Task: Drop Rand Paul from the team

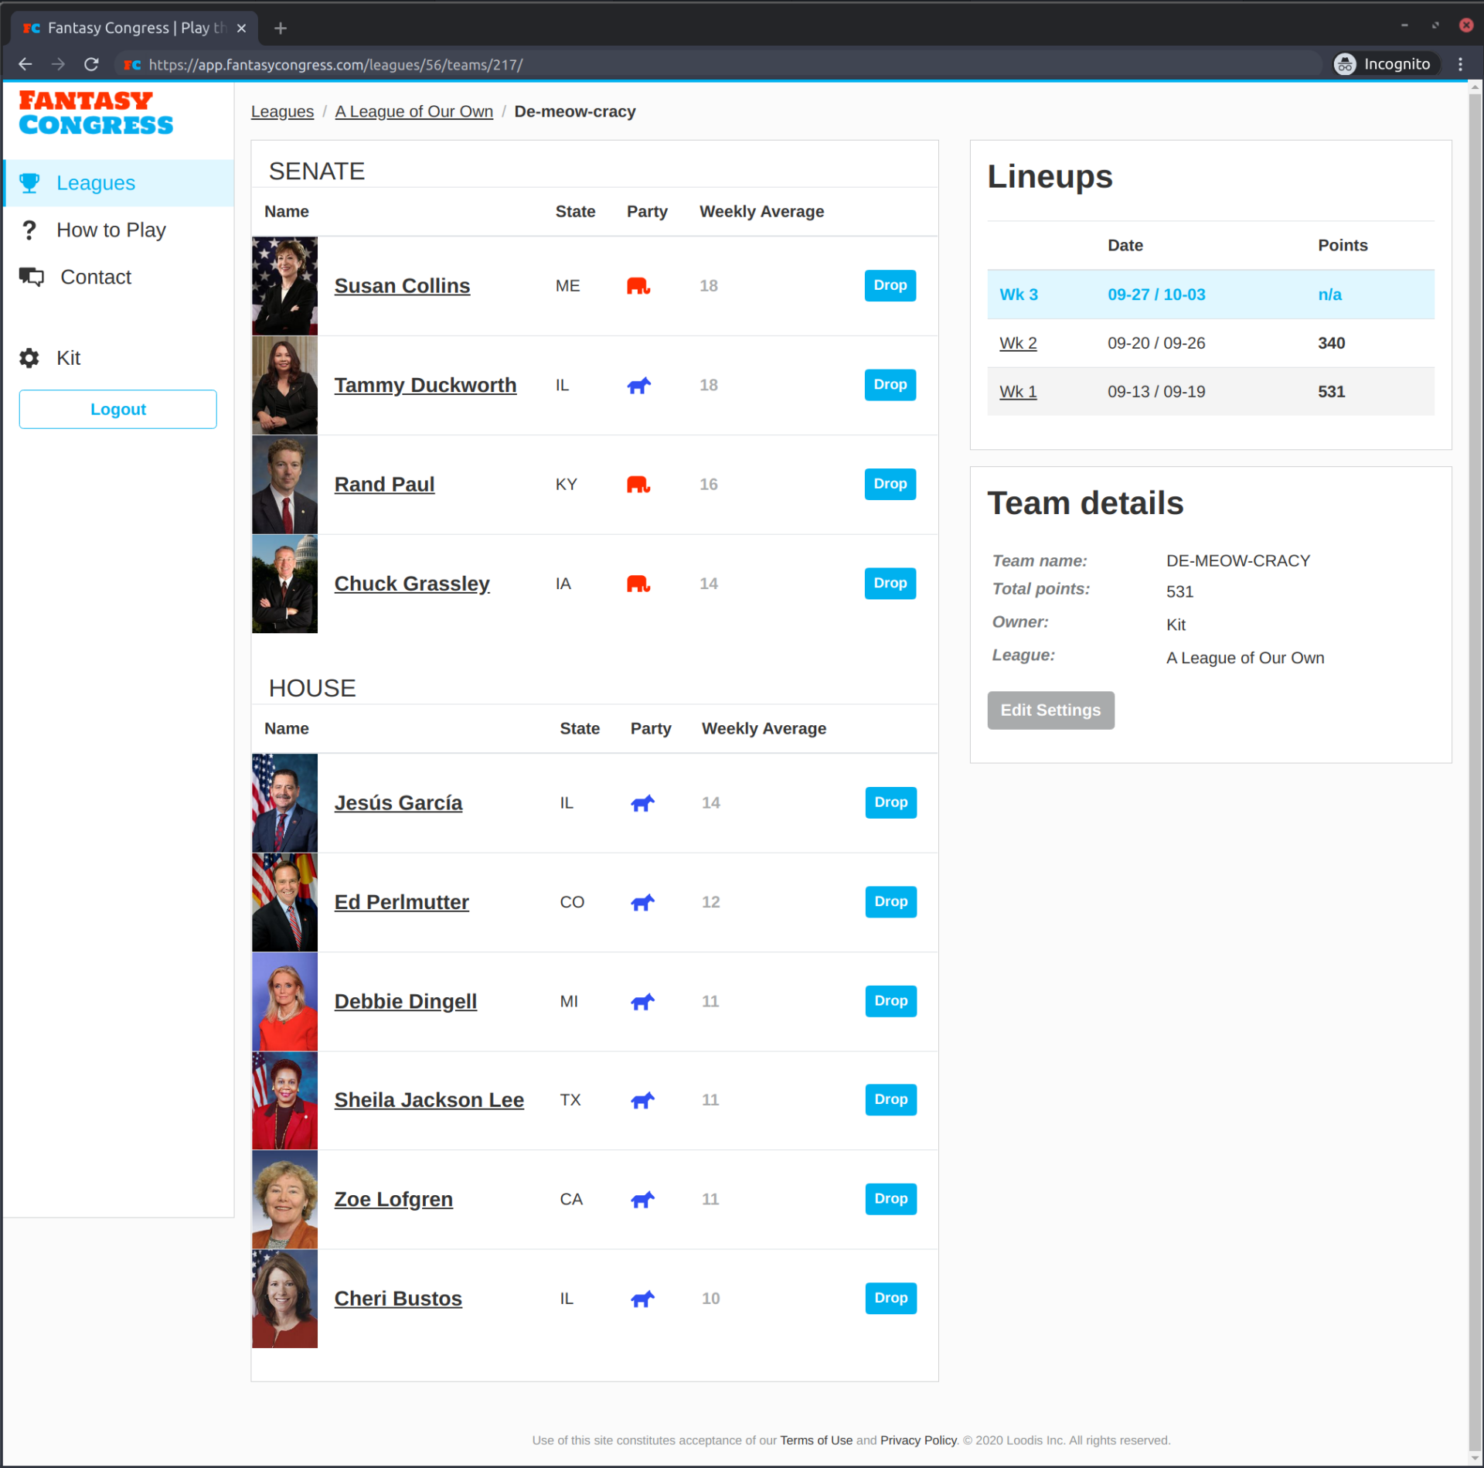Action: click(x=890, y=484)
